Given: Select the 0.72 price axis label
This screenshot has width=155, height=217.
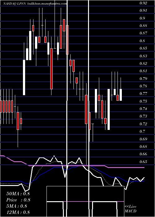Looking at the screenshot, I should [x=143, y=124].
